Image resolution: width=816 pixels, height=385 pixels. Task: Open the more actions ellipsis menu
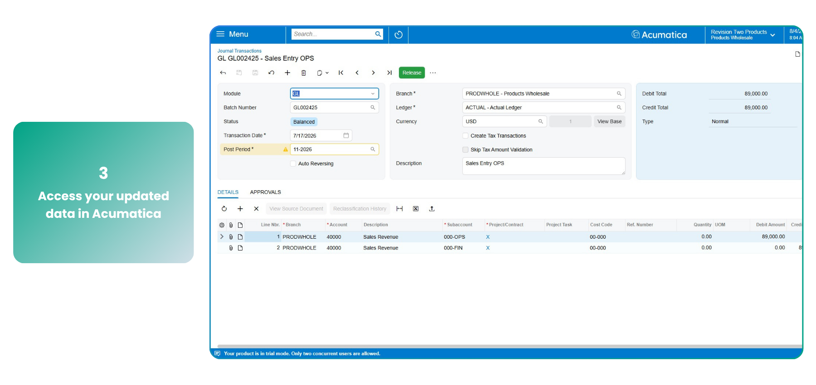[x=433, y=72]
